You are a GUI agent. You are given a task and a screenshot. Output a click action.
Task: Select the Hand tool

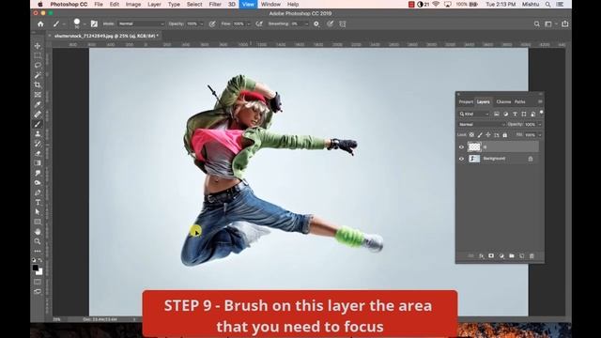38,232
